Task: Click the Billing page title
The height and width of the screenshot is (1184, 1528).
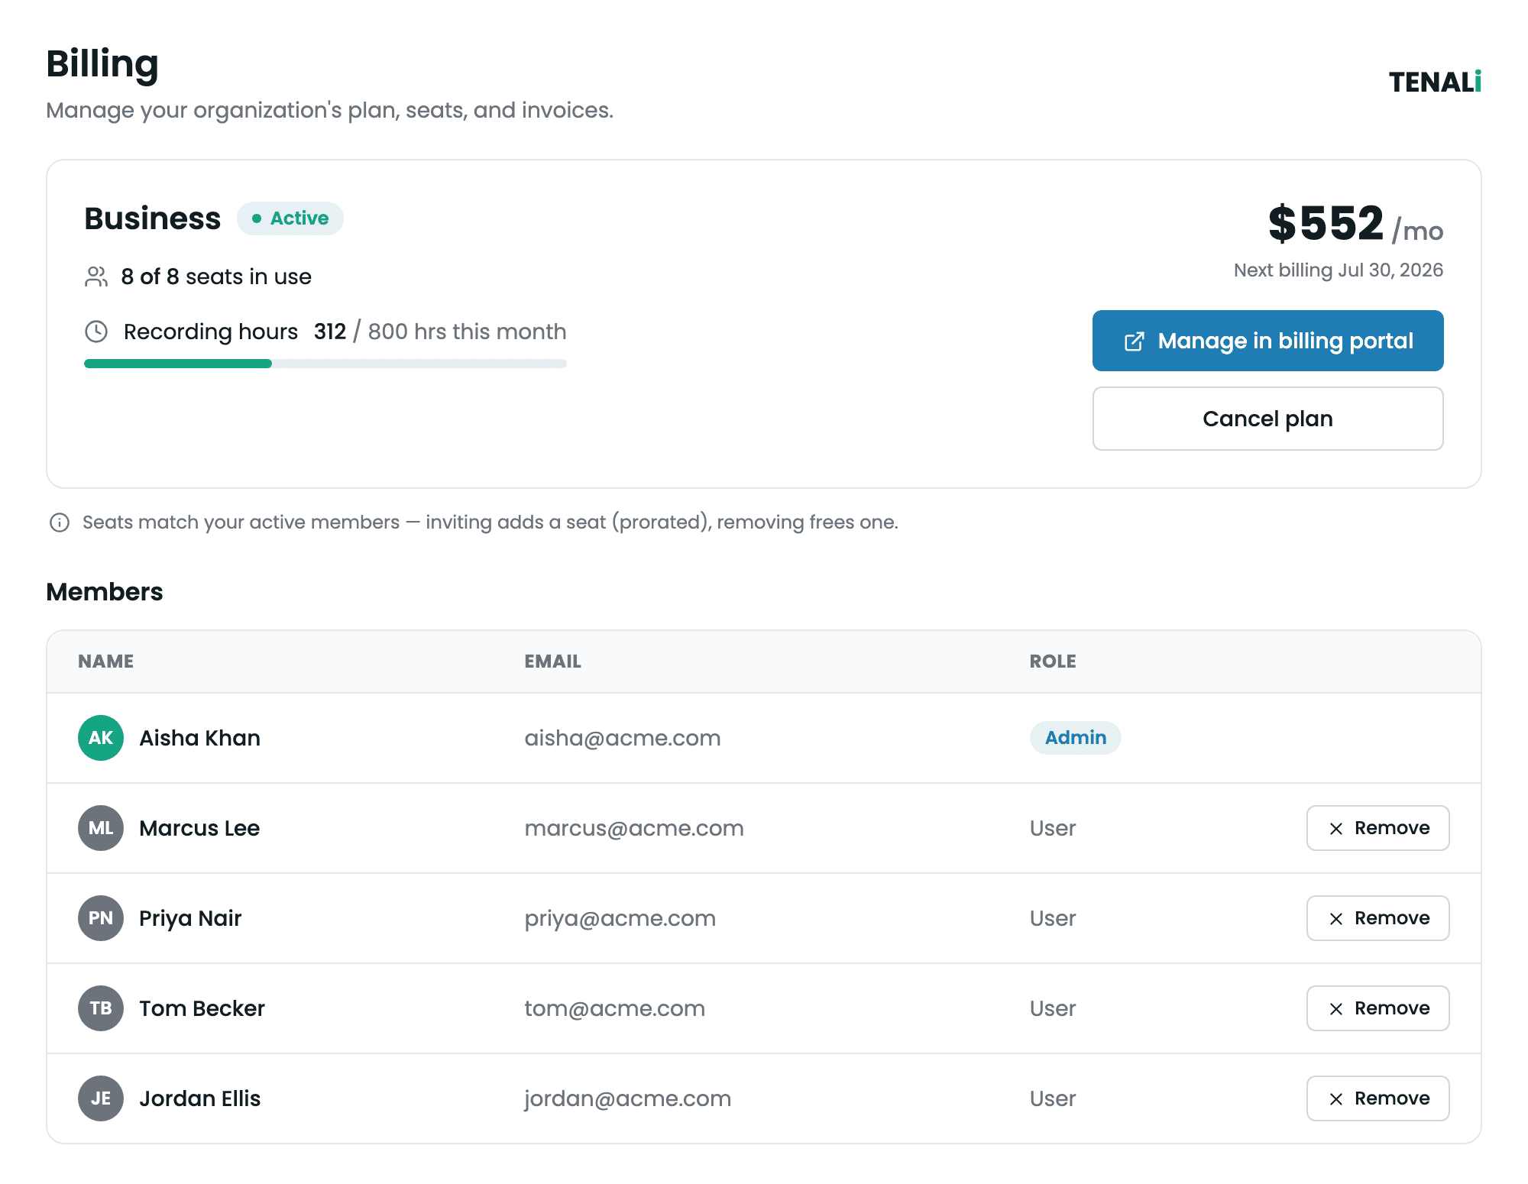Action: 102,64
